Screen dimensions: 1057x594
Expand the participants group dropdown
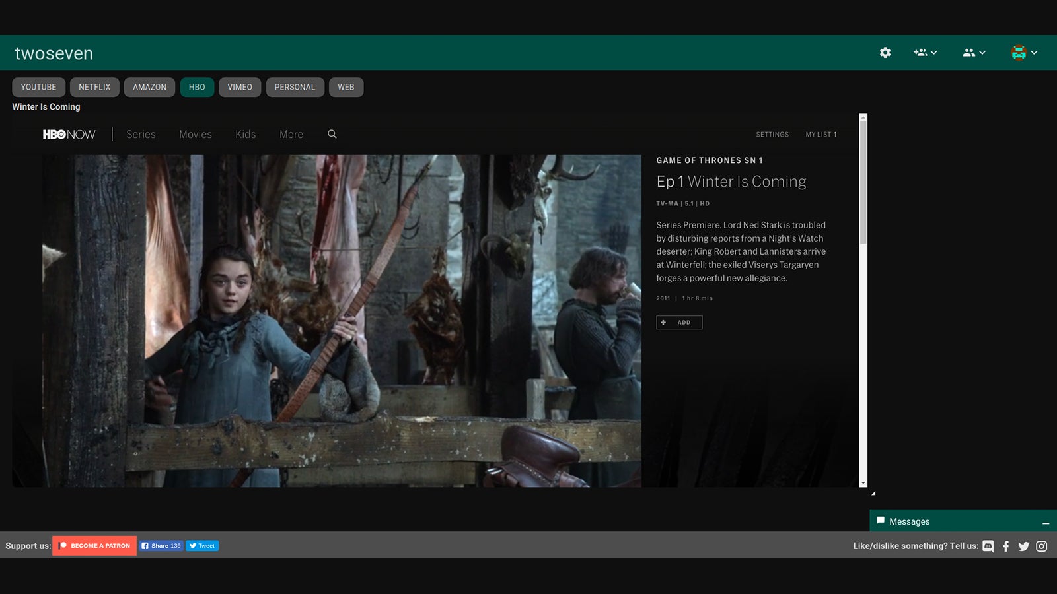[x=974, y=53]
